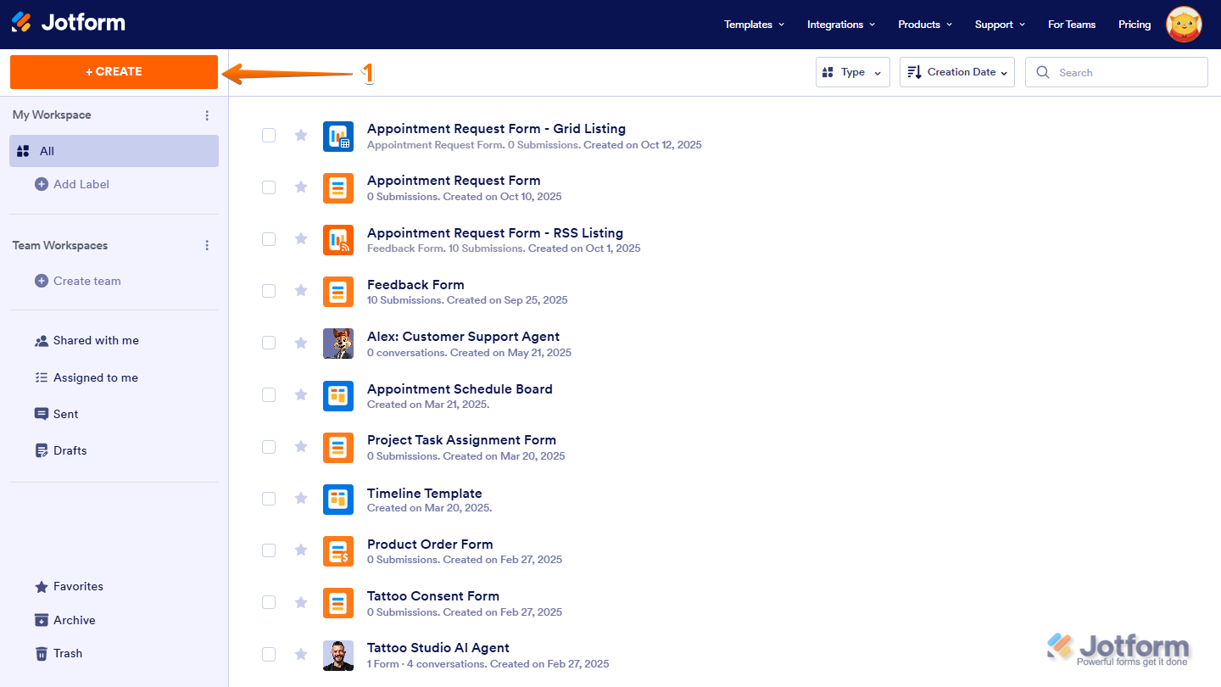Open the Creation Date sort dropdown

[956, 72]
